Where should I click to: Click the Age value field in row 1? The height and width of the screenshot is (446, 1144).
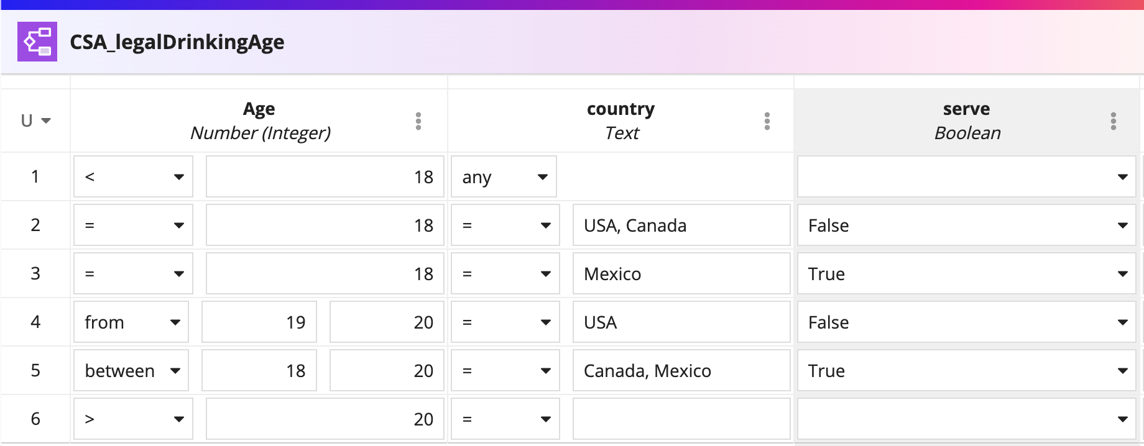[325, 177]
